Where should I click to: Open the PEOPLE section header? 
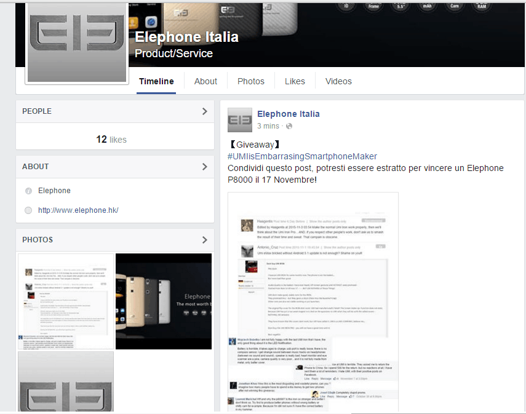click(x=114, y=111)
